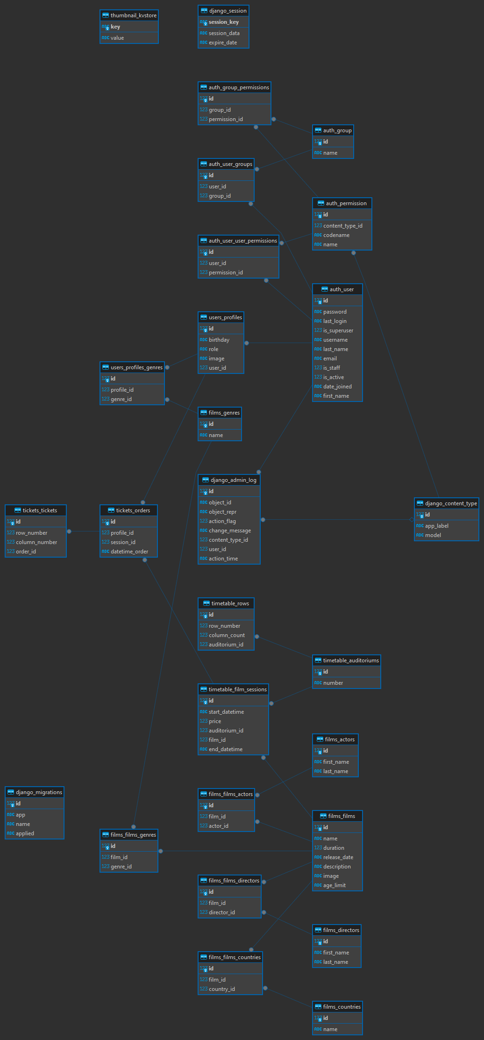Click the table icon in django_session header
Image resolution: width=484 pixels, height=1040 pixels.
click(204, 11)
